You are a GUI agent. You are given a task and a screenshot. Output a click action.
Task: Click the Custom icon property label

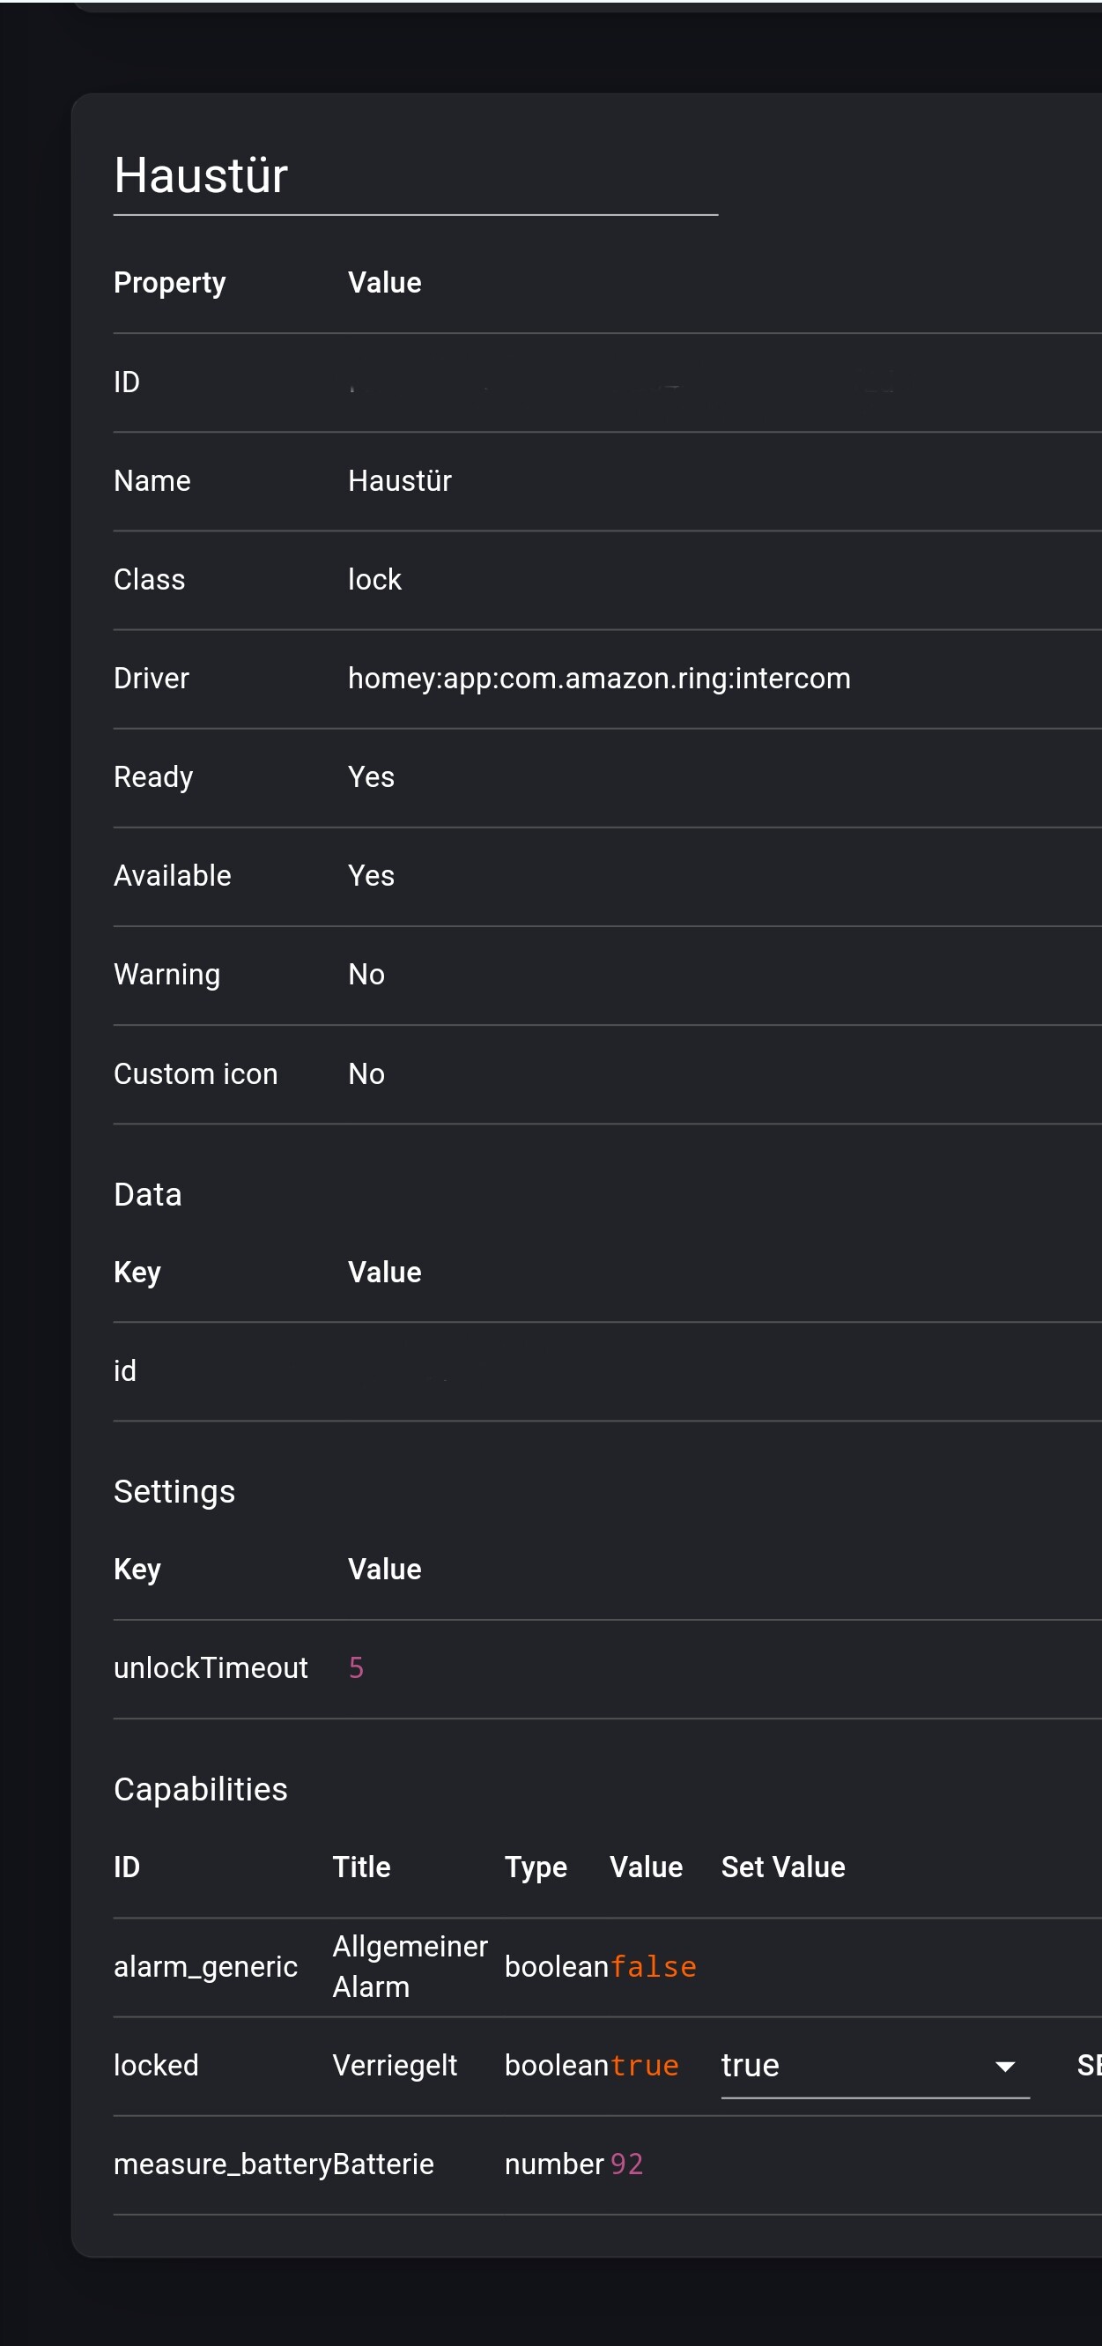pos(195,1073)
